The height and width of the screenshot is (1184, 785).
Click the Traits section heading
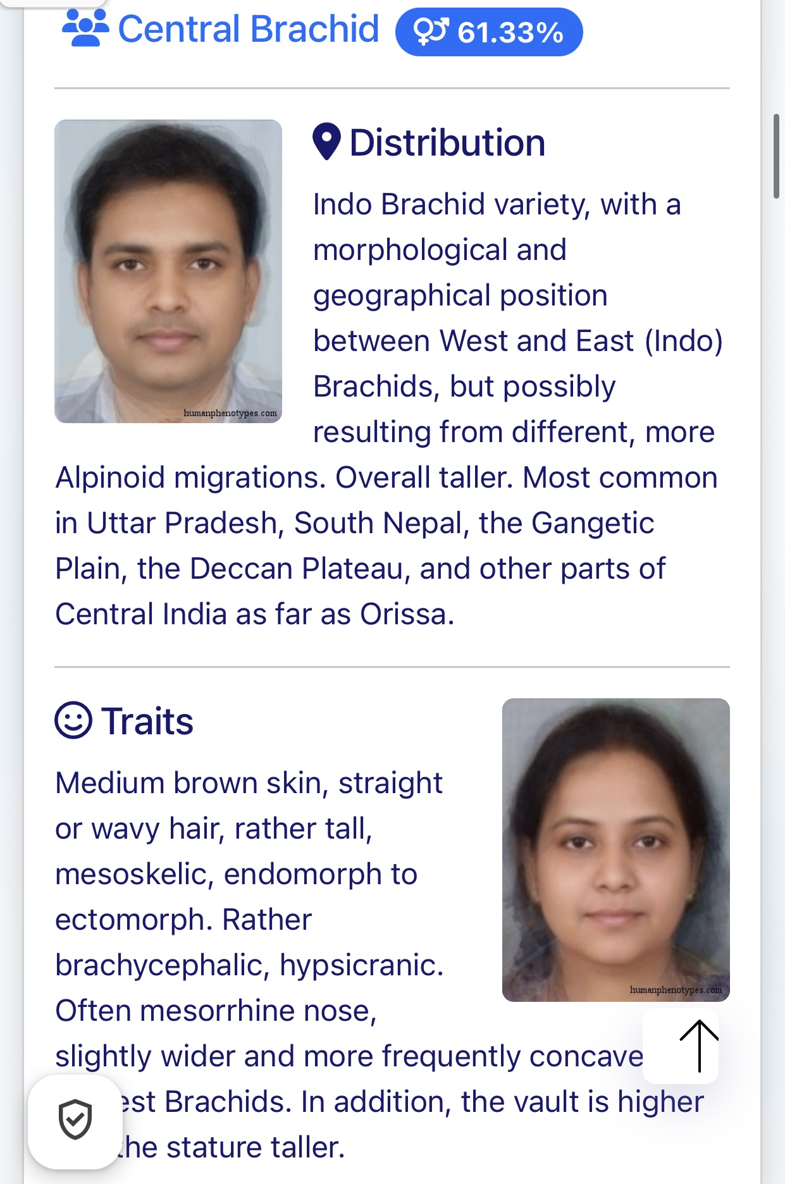coord(147,721)
